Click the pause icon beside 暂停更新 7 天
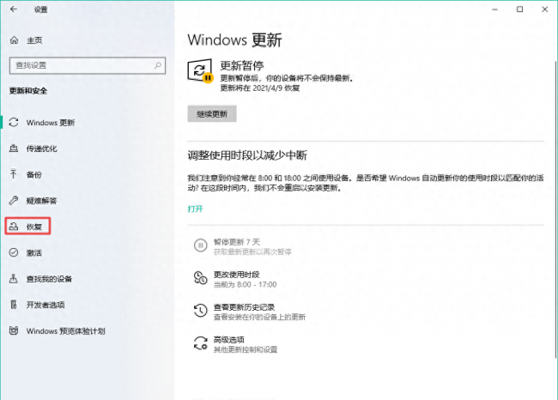 200,245
